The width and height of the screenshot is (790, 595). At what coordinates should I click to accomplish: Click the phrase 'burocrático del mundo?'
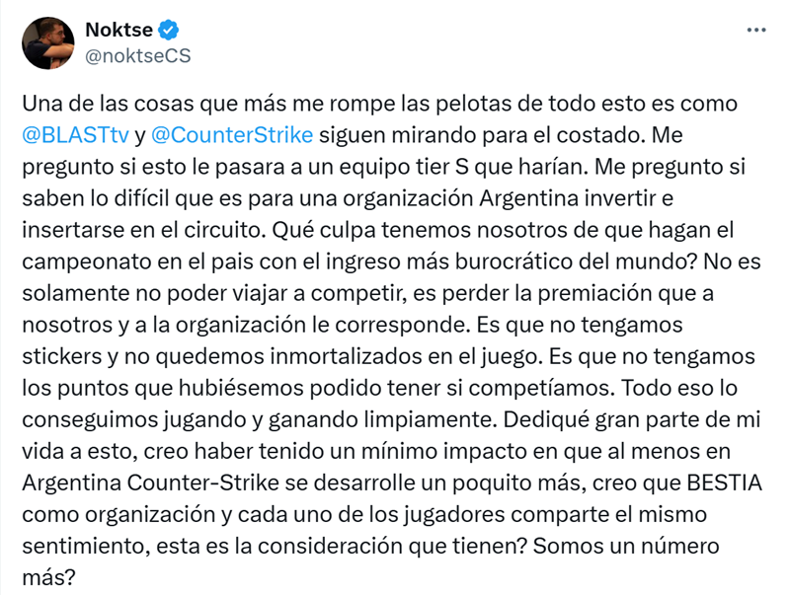tap(576, 261)
